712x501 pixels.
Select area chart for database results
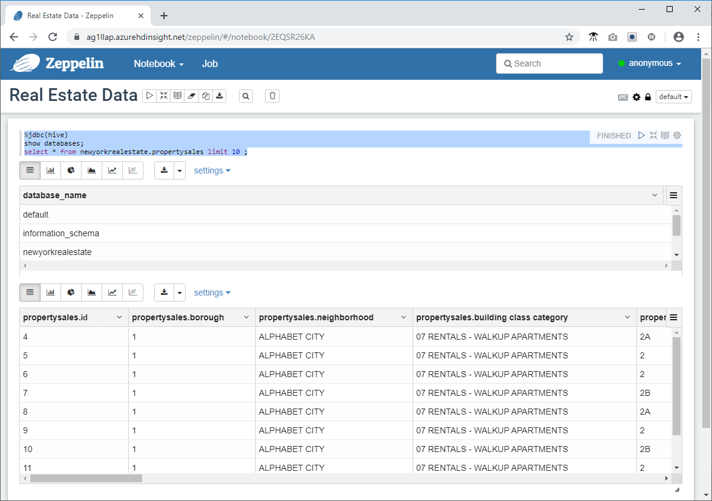click(x=91, y=170)
